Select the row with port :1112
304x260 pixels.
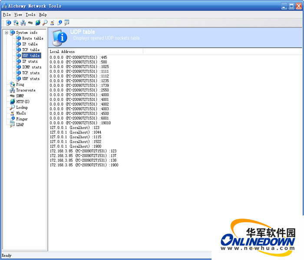pos(79,76)
